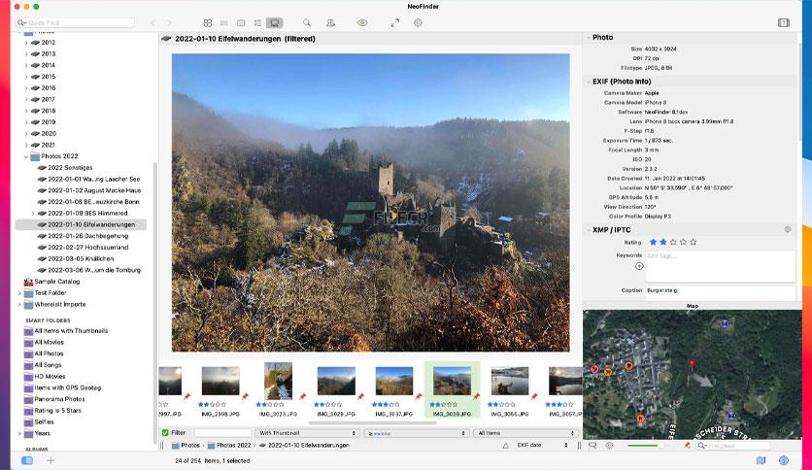Screen dimensions: 812x470
Task: Open the gear action menu
Action: tap(418, 22)
